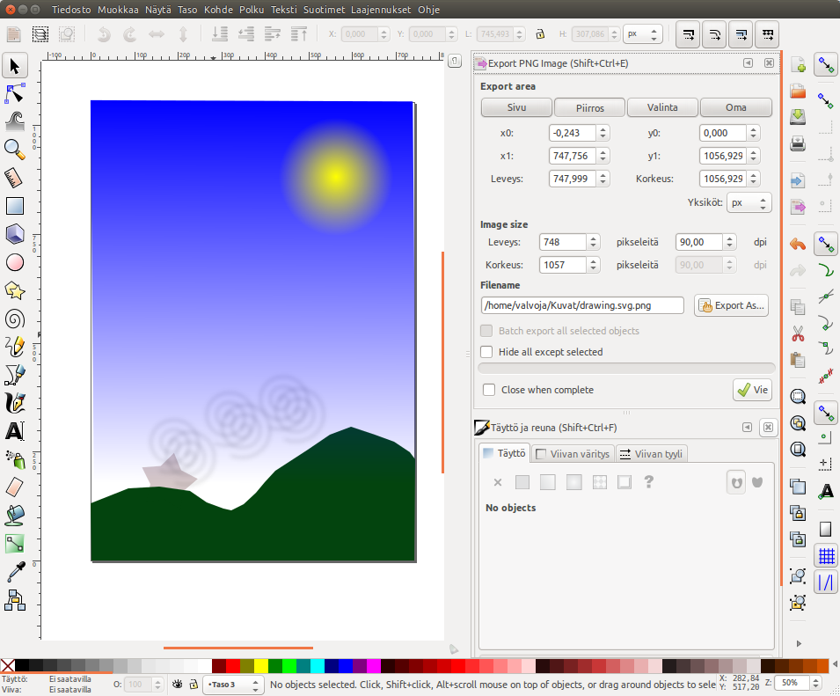Toggle Close when complete checkbox
The height and width of the screenshot is (696, 840).
(489, 390)
